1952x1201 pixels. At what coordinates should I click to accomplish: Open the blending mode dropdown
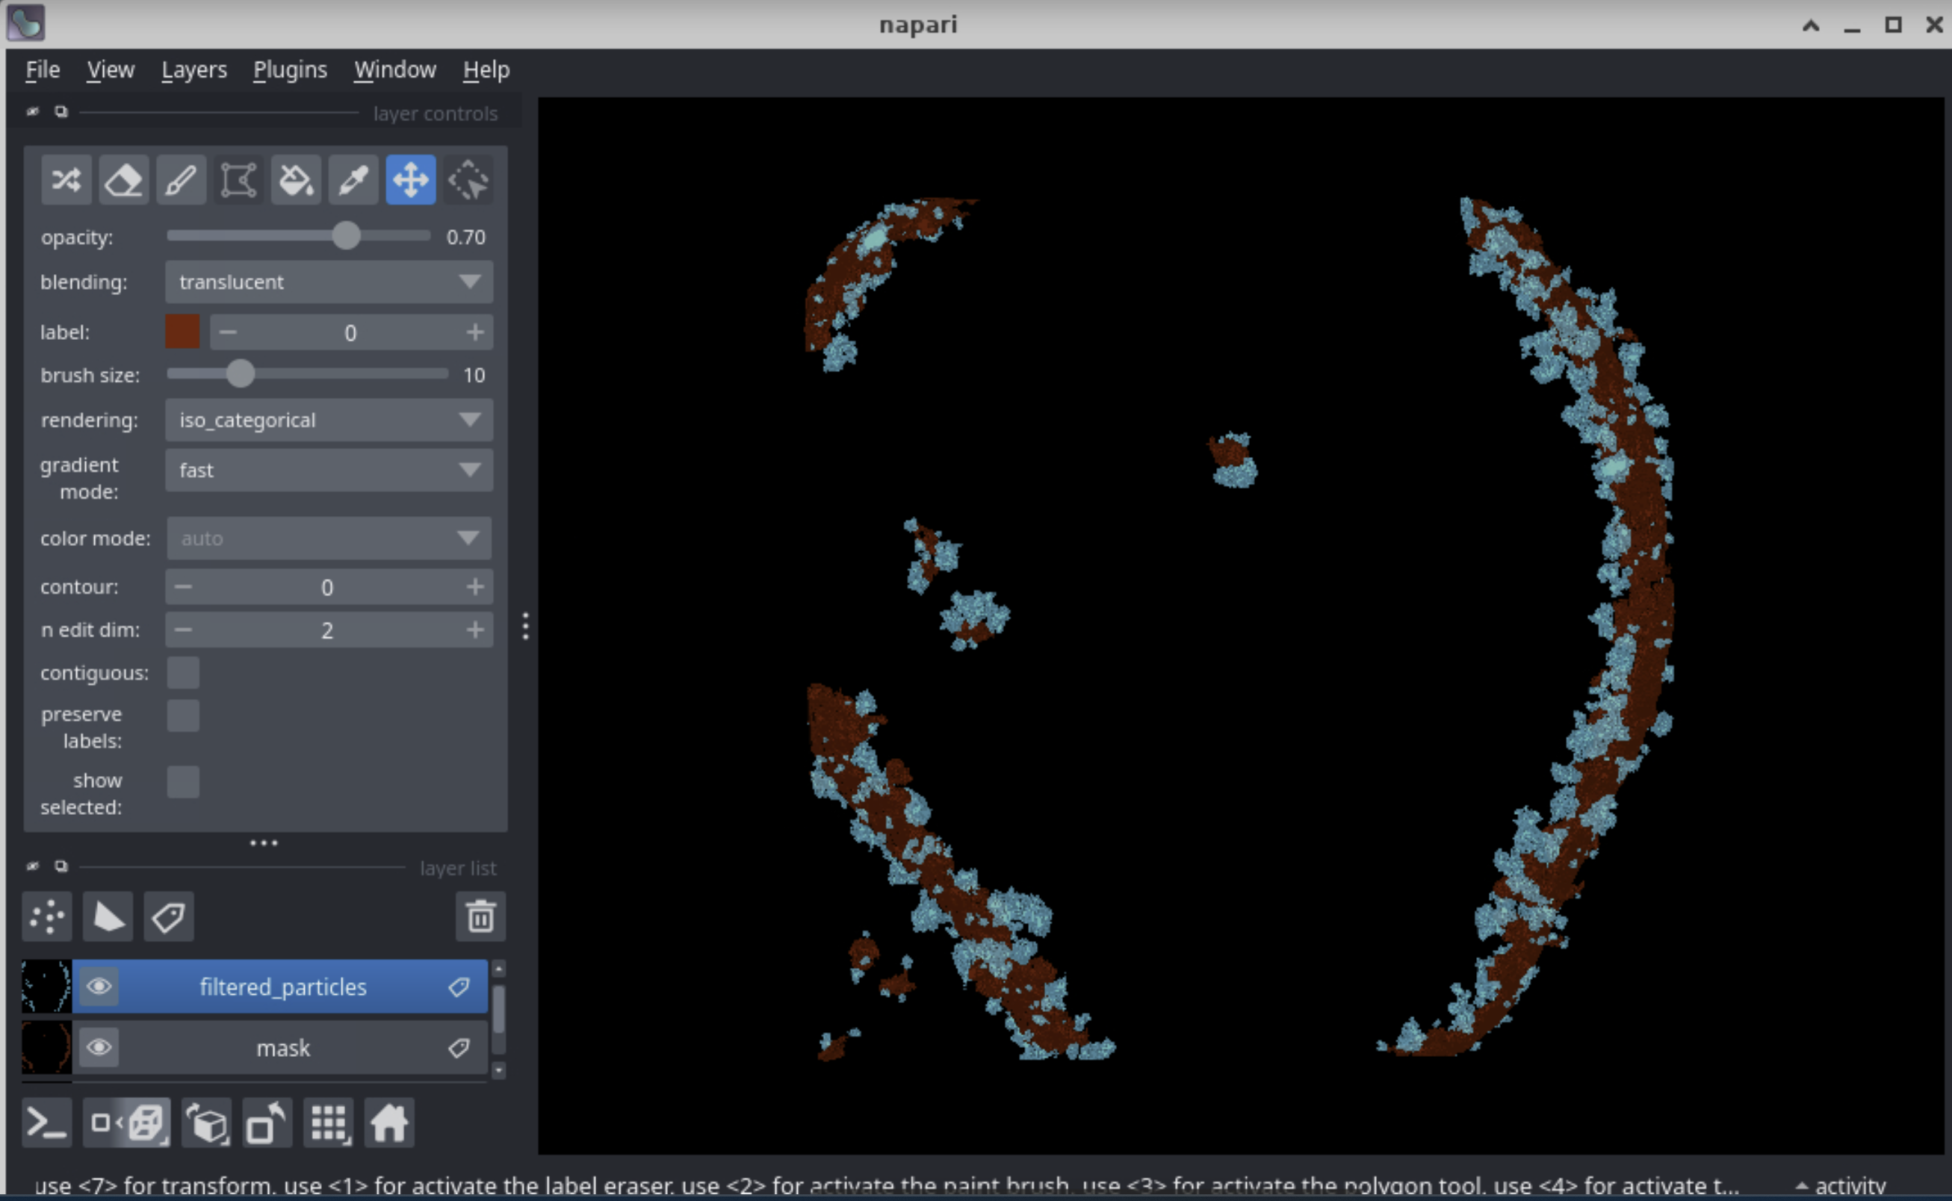329,282
